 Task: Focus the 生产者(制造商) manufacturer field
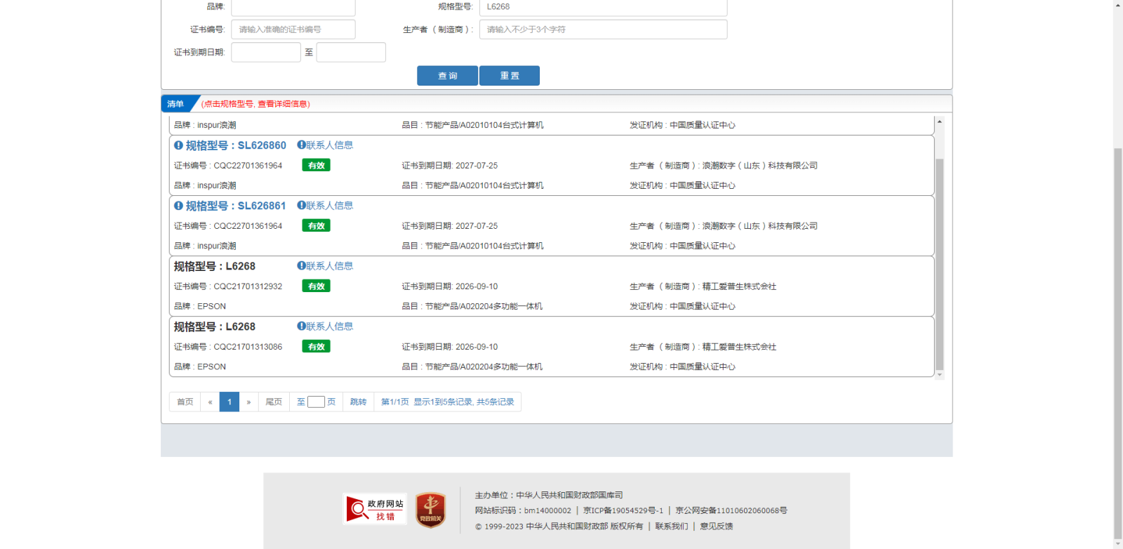[603, 29]
